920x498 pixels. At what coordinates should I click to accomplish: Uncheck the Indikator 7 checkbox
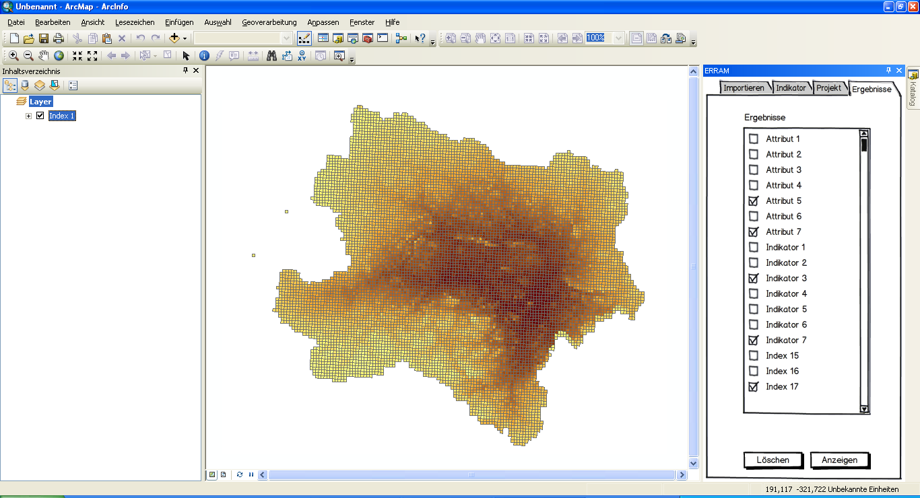pos(754,340)
